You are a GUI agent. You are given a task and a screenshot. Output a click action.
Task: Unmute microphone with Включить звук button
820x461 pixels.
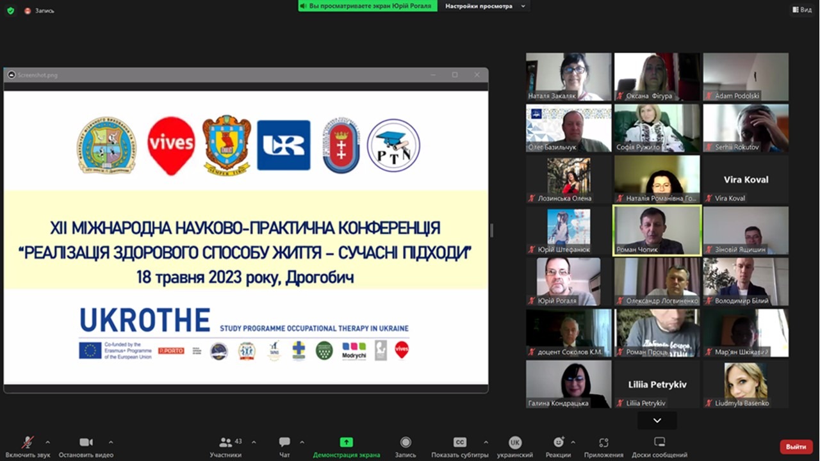(28, 442)
